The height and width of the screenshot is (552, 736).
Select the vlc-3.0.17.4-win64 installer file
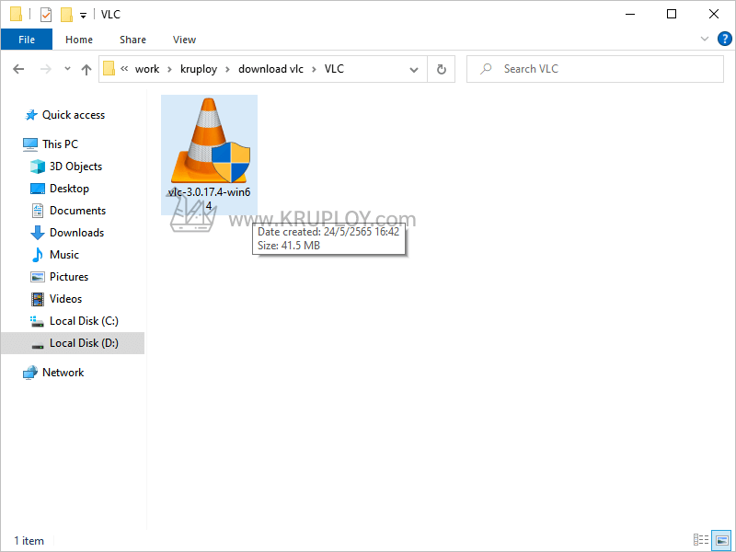pos(209,155)
